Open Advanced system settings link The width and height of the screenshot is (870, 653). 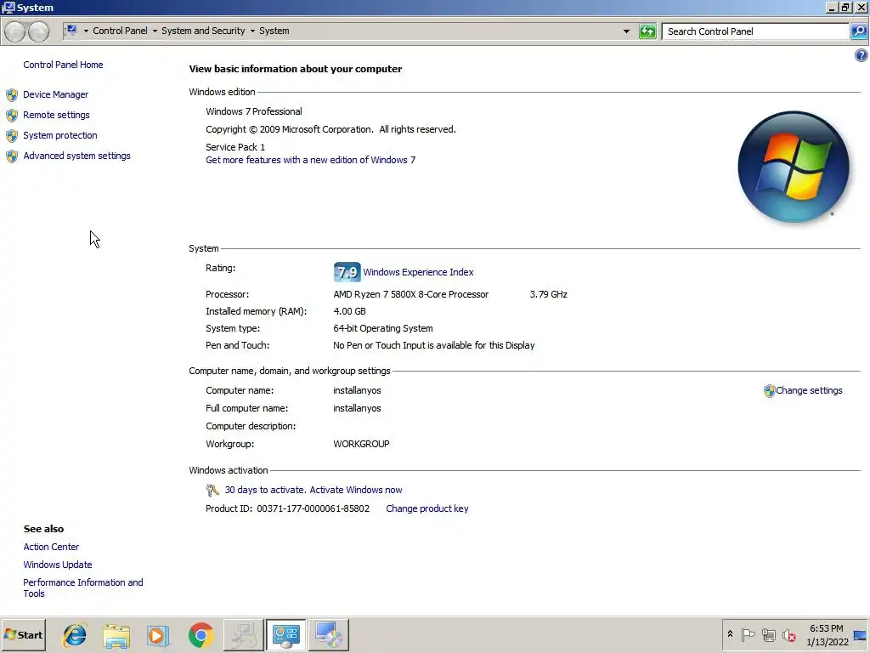(x=76, y=156)
